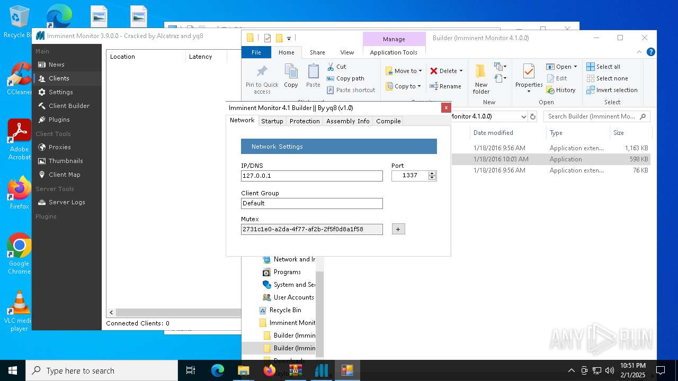The width and height of the screenshot is (678, 381).
Task: Open Settings in Imminent Monitor sidebar
Action: [60, 92]
